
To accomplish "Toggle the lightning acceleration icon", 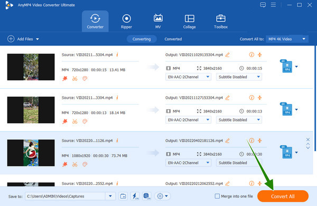I will click(135, 196).
